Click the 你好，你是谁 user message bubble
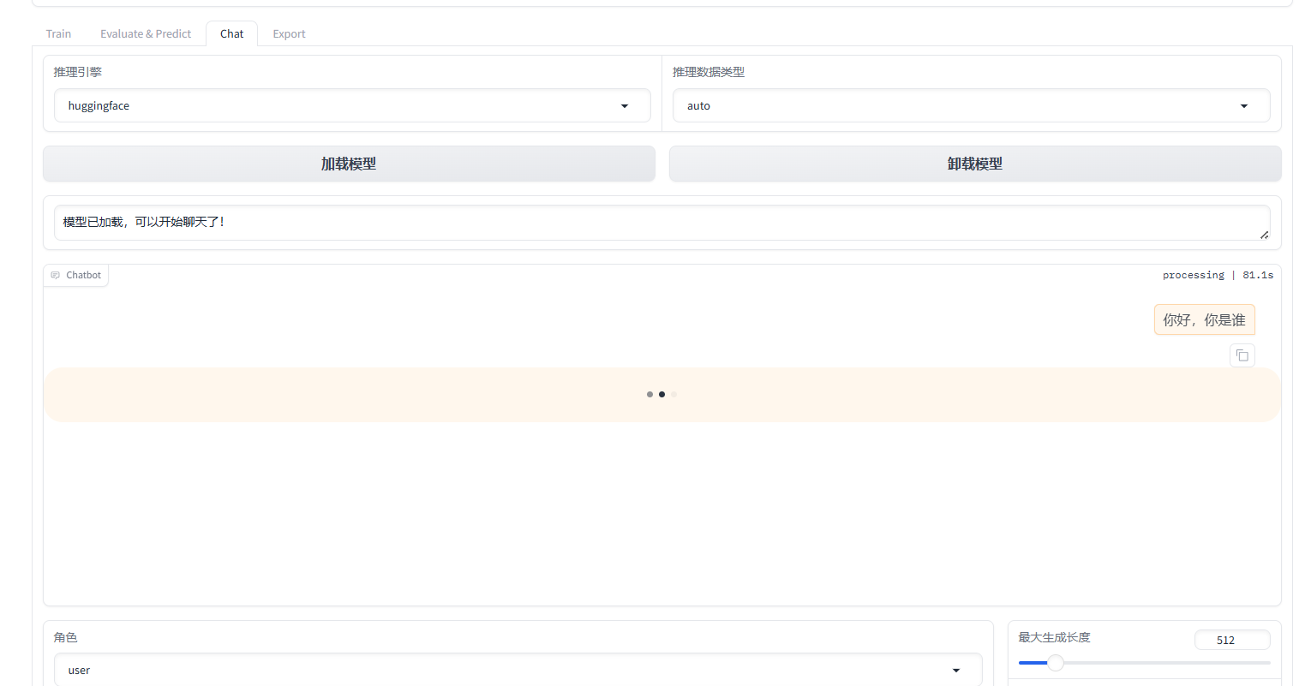This screenshot has width=1311, height=686. [1204, 320]
